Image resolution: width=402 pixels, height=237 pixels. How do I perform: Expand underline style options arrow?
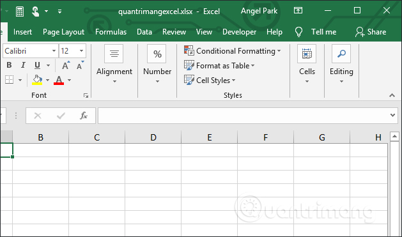click(x=48, y=65)
